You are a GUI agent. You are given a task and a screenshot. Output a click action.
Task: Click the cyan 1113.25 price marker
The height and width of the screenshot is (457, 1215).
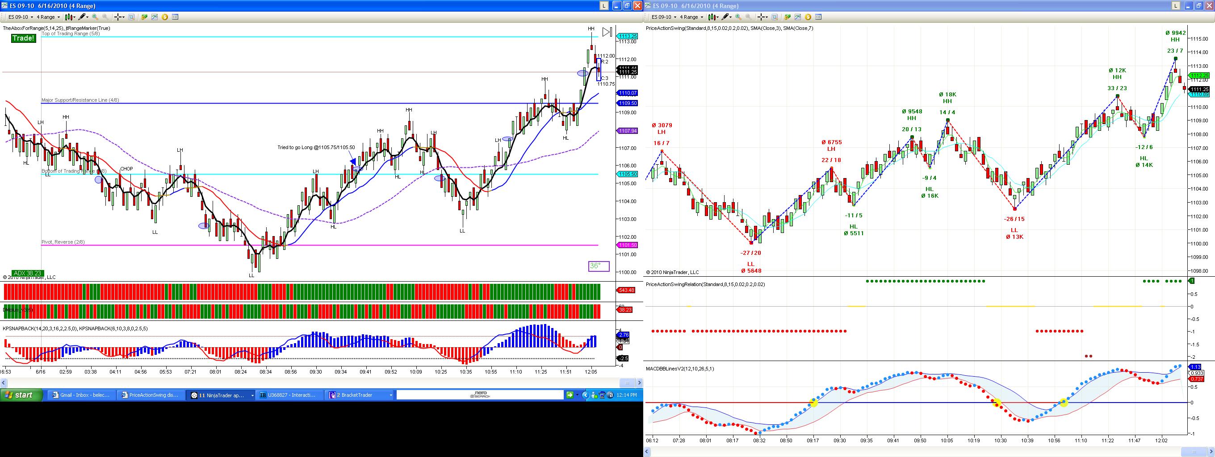click(x=628, y=36)
